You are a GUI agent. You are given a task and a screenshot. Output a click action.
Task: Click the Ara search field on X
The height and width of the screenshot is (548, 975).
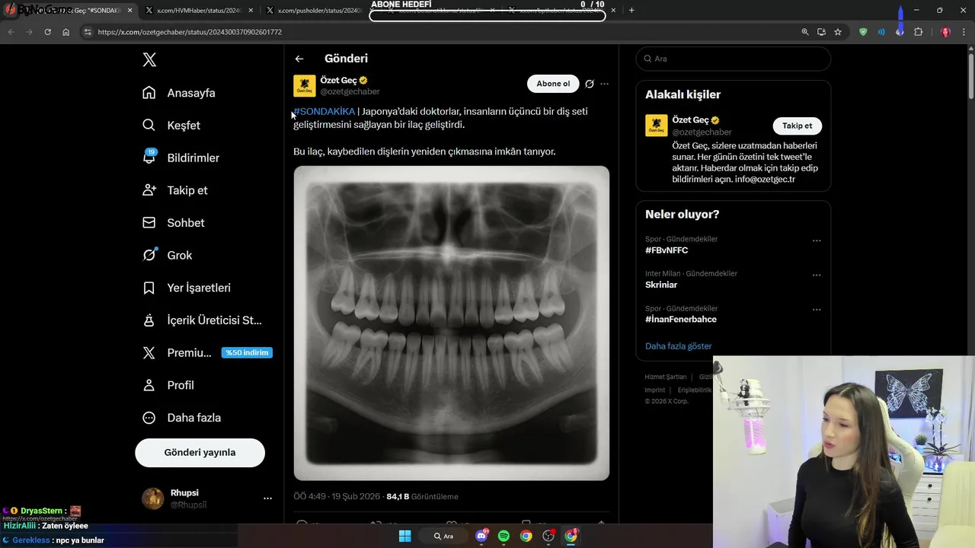[x=734, y=59]
